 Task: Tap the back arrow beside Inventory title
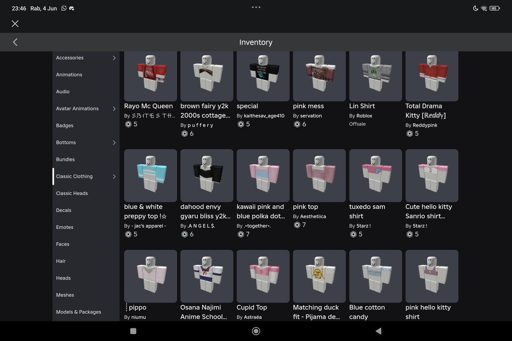tap(15, 42)
